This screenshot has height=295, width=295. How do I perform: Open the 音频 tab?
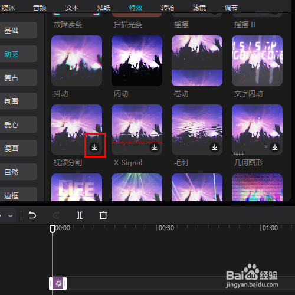40,8
